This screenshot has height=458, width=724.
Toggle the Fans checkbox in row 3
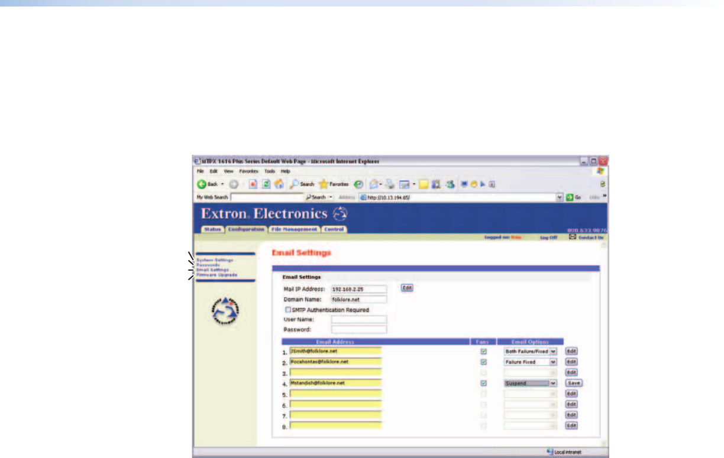pos(484,372)
